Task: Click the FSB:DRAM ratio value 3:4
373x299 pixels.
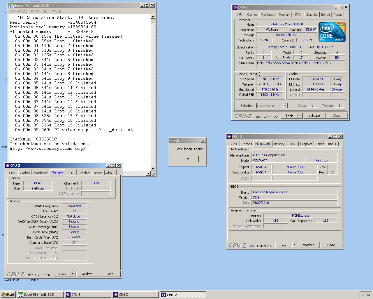Action: pyautogui.click(x=74, y=211)
